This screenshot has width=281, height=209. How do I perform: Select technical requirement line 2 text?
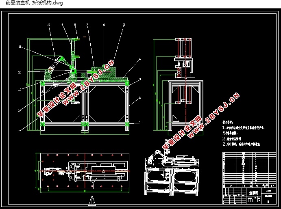[232, 138]
